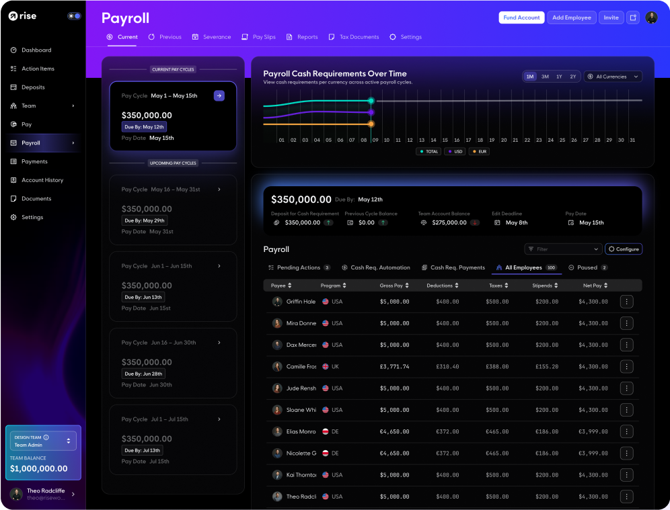
Task: Open the Configure settings gear for Payroll
Action: point(624,249)
